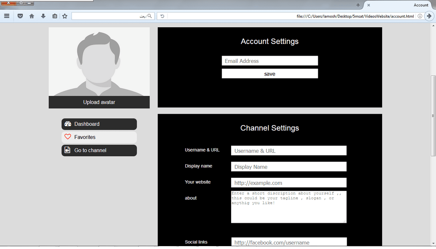Open Favorites in the sidebar
This screenshot has height=249, width=436.
pyautogui.click(x=99, y=137)
